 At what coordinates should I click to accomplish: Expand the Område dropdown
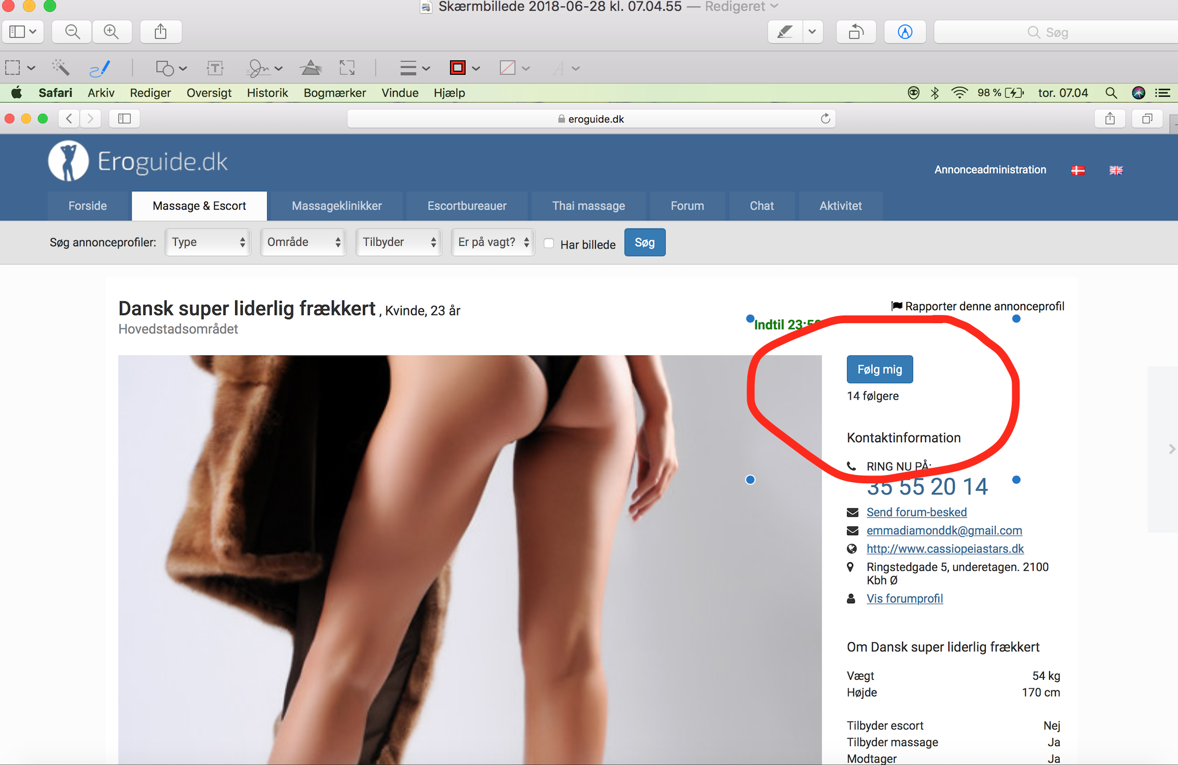click(303, 242)
